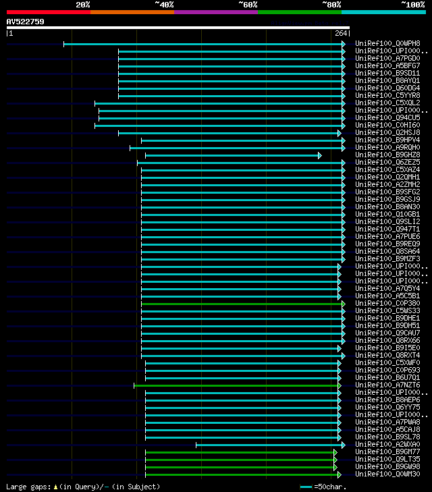Open hit UniRef100_A5CAJ8
The image size is (432, 492).
click(387, 429)
